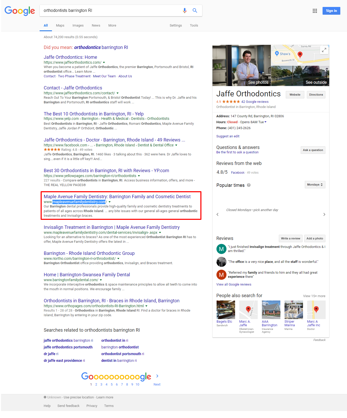Go to previous popular times day arrow

218,214
